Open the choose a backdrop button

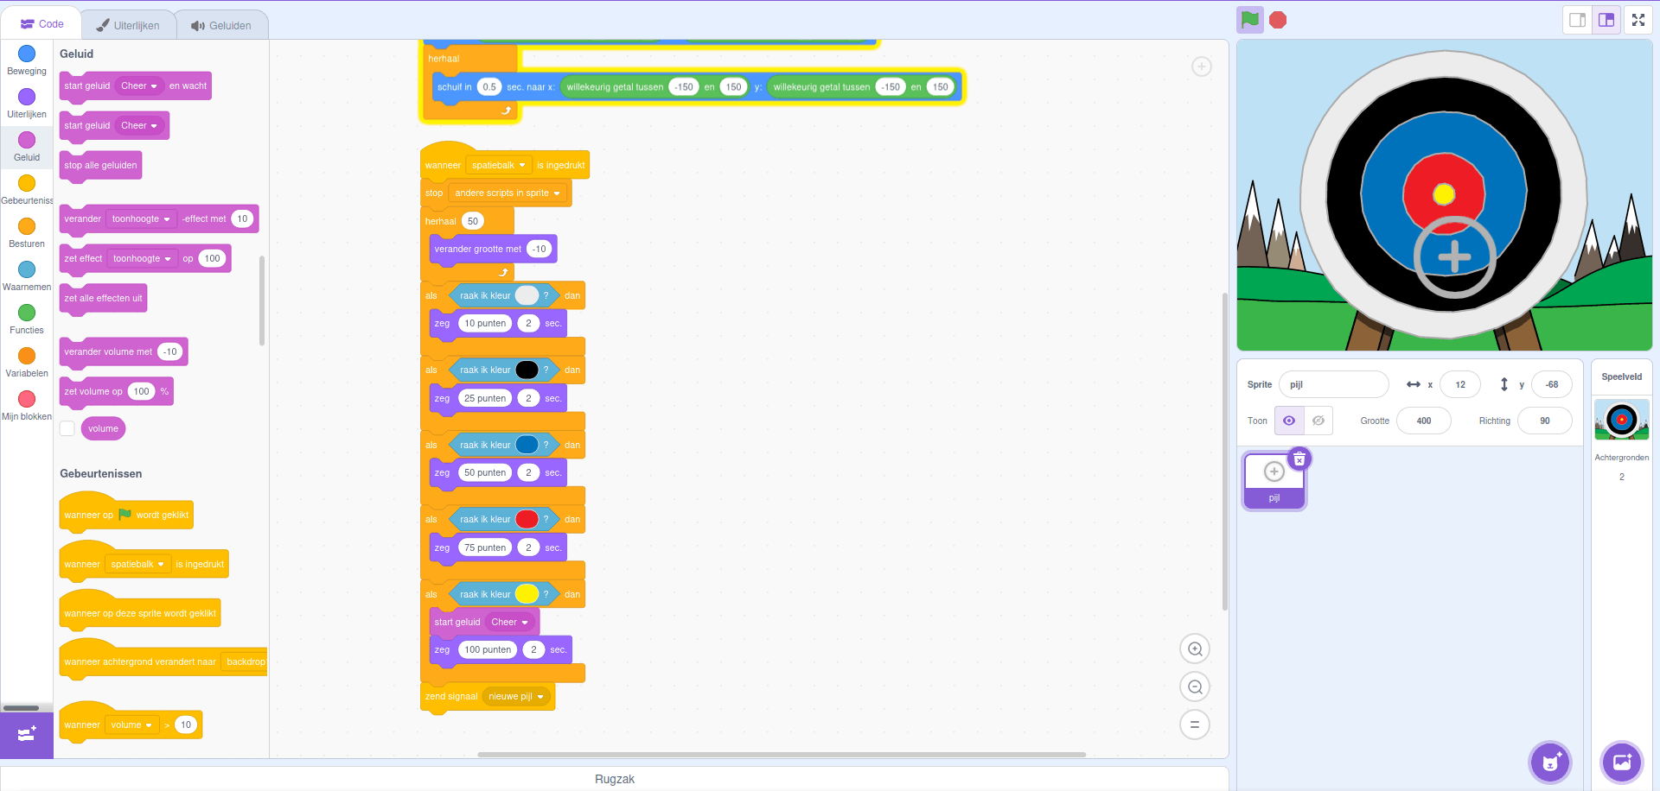coord(1622,763)
